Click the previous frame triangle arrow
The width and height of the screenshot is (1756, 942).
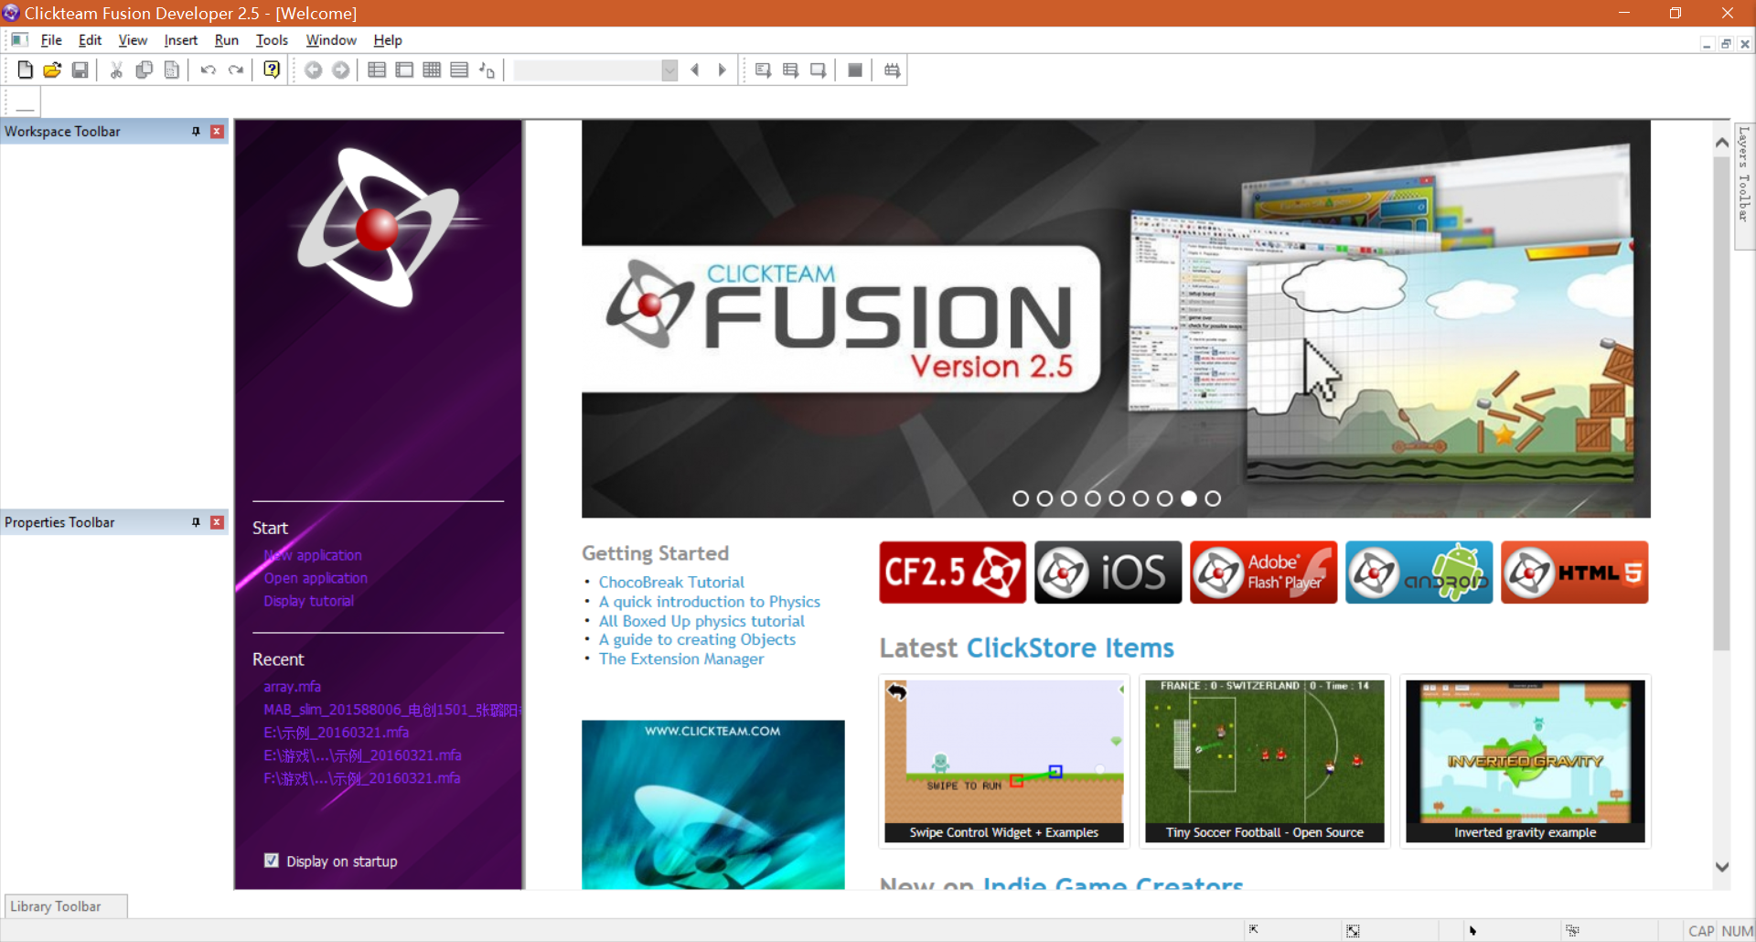click(x=695, y=70)
